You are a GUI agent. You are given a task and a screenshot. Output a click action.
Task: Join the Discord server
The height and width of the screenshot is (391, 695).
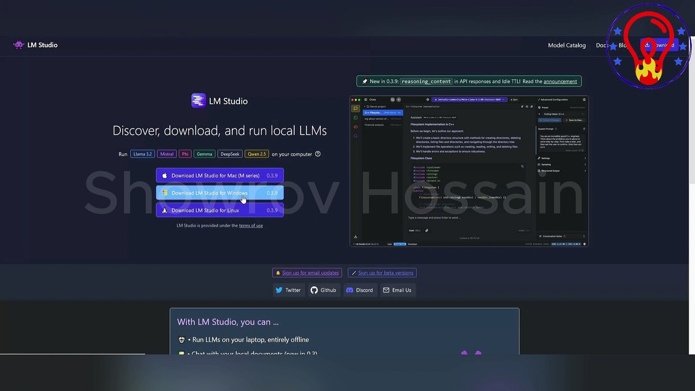pos(359,290)
